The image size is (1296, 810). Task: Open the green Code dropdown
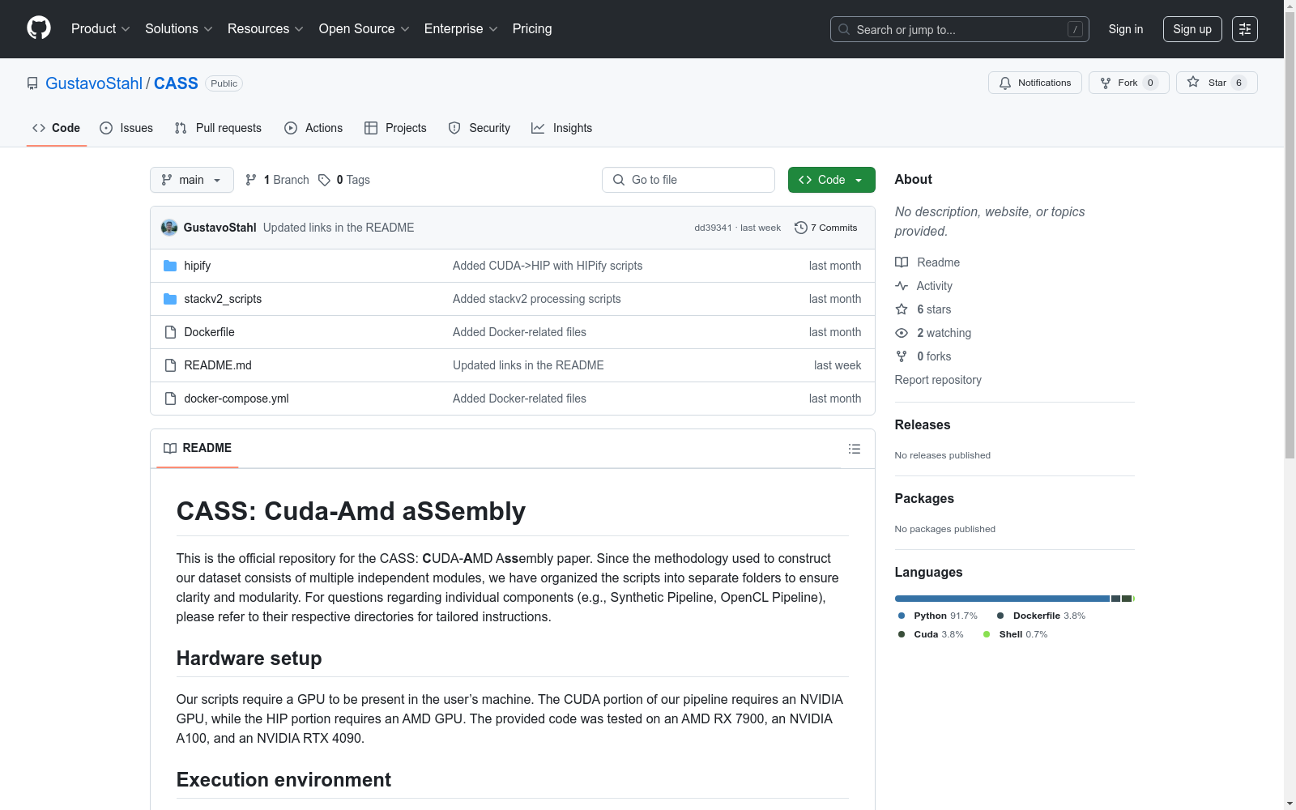831,180
